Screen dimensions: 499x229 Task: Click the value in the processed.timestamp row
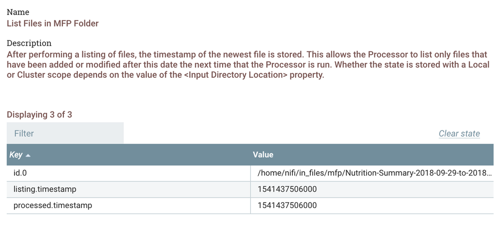[x=287, y=205]
